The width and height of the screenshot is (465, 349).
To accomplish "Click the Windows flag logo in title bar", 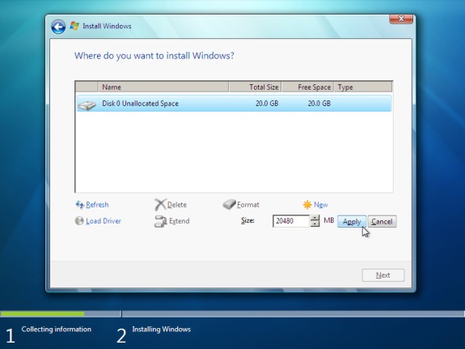I will 74,26.
